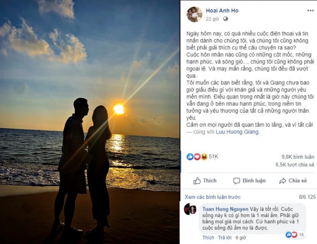
Task: Click Hoai Anh Ho profile picture
Action: click(x=194, y=14)
